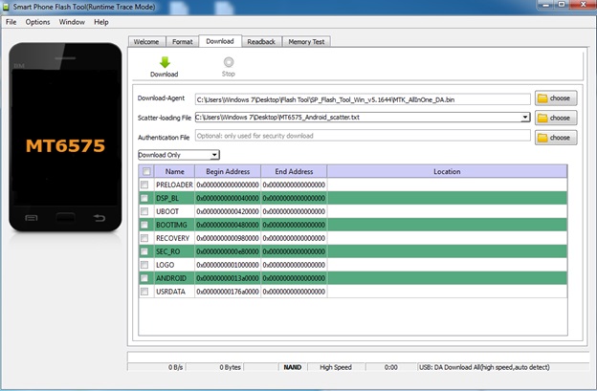Click the app icon in title bar
This screenshot has width=597, height=391.
point(6,7)
